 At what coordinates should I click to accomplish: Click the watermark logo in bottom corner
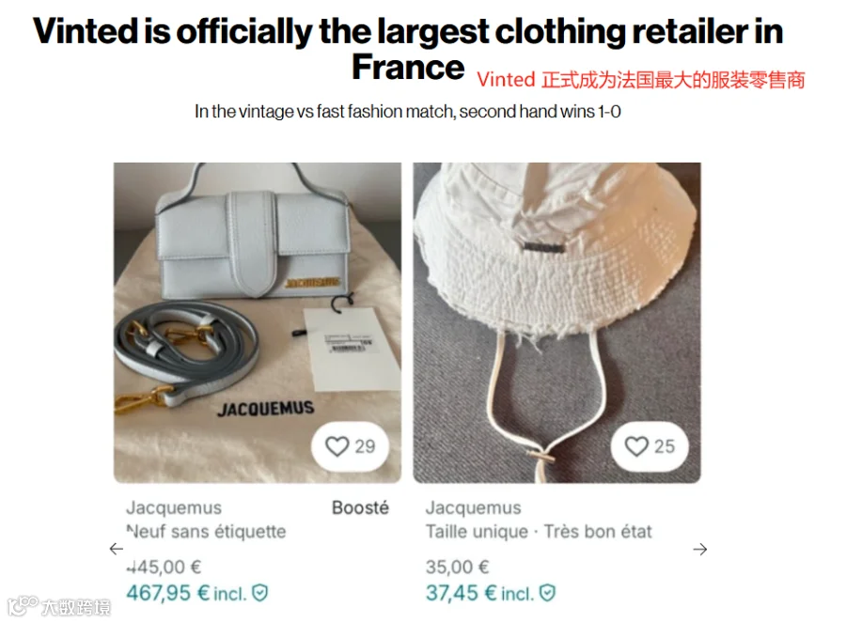[59, 606]
